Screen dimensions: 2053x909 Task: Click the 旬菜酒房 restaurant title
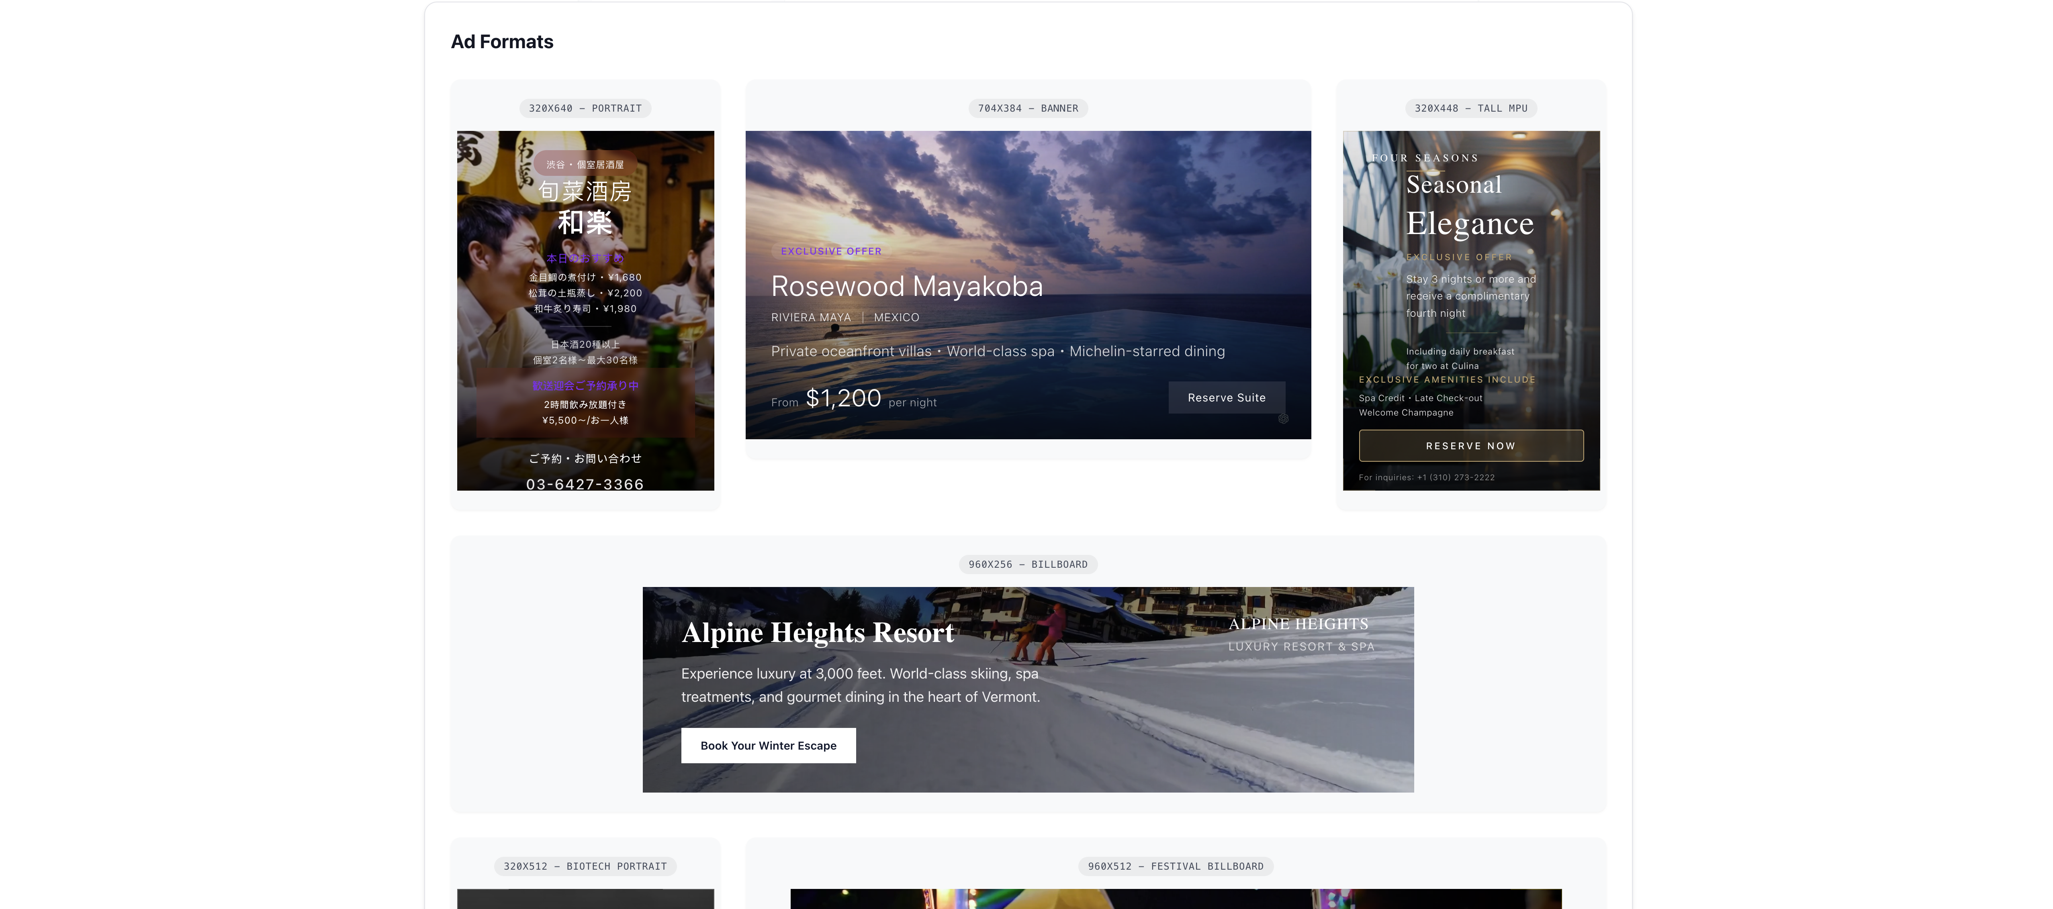[585, 191]
